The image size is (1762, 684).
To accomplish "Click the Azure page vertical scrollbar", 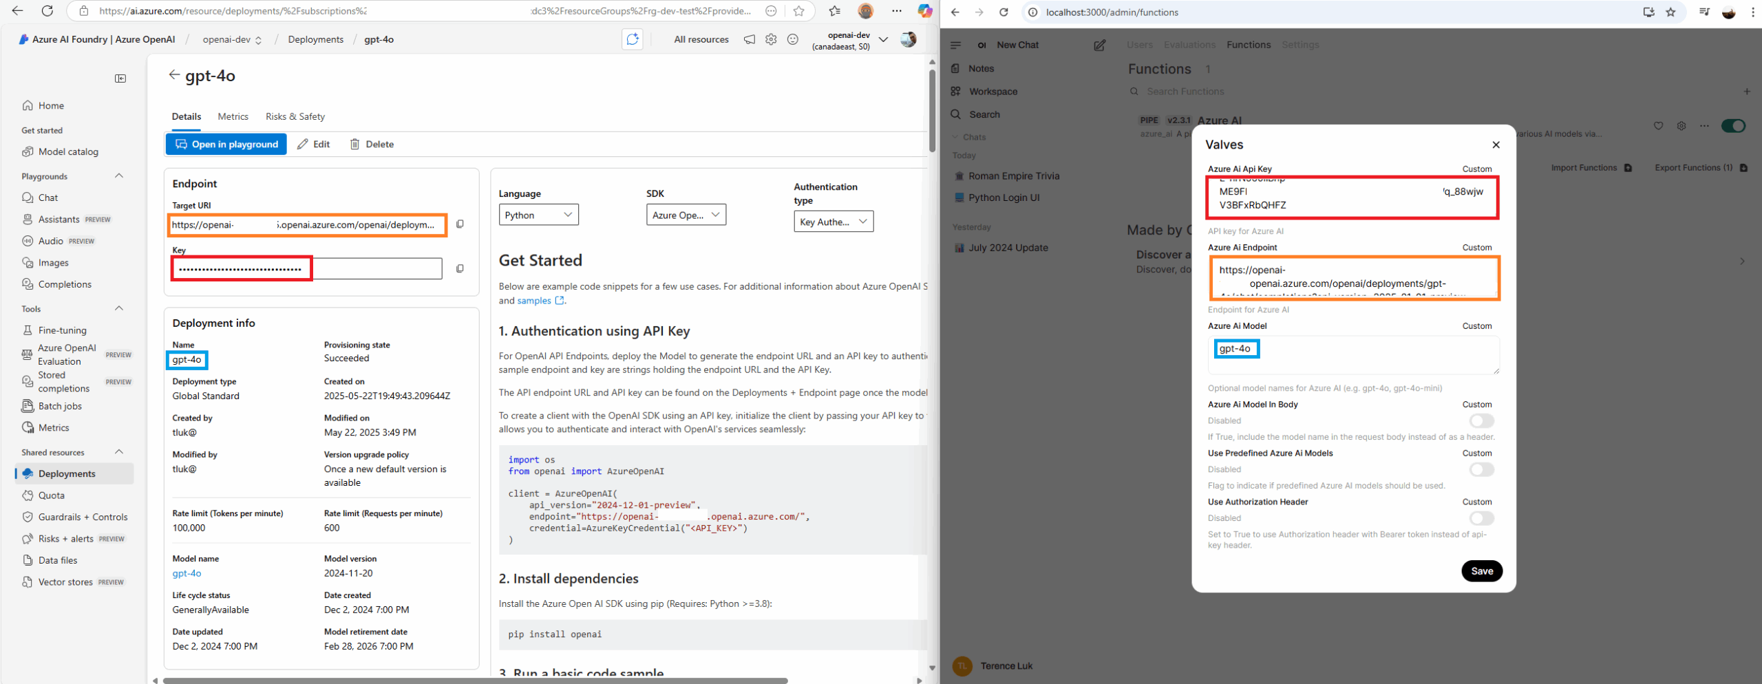I will [932, 110].
